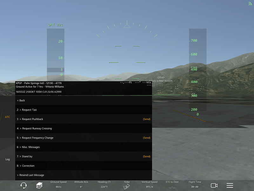
Task: Click the KPSP Palm Springs Intl header
Action: coord(39,83)
